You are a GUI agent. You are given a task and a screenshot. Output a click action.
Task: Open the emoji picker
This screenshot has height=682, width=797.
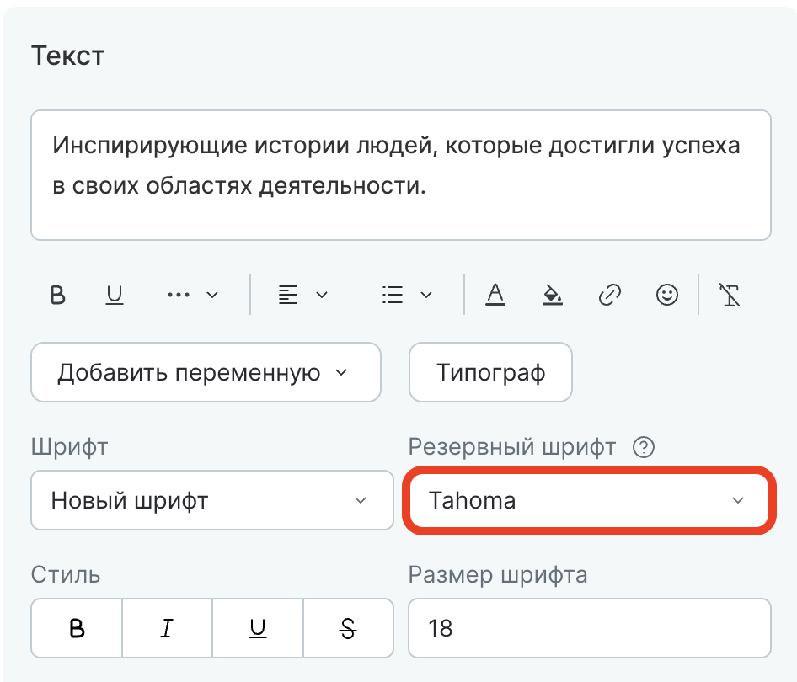(x=666, y=295)
